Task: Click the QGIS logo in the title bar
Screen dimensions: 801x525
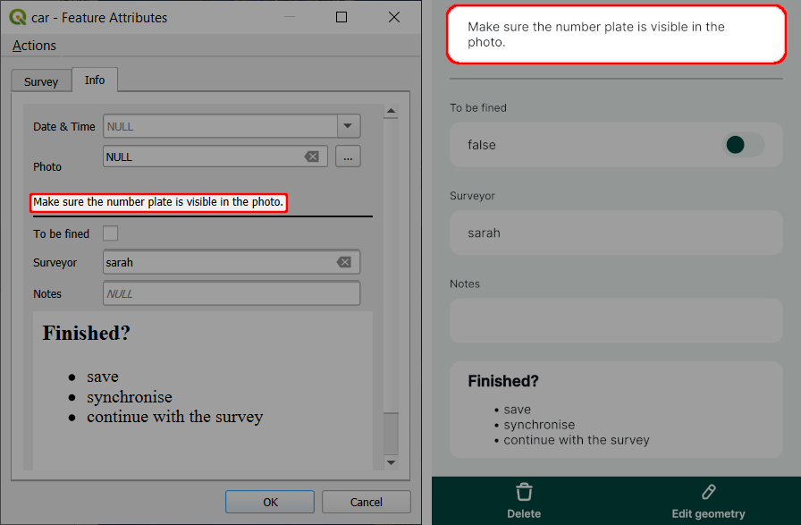Action: [x=18, y=17]
